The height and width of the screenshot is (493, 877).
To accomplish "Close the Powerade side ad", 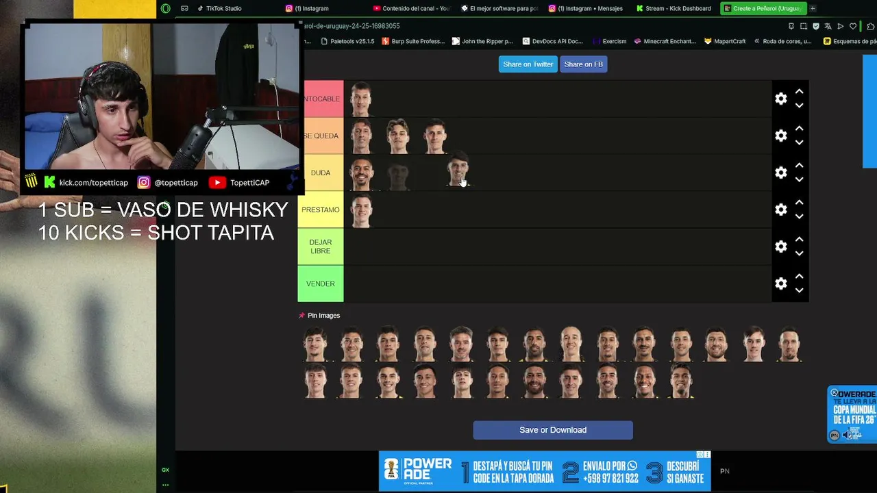I will (x=834, y=393).
